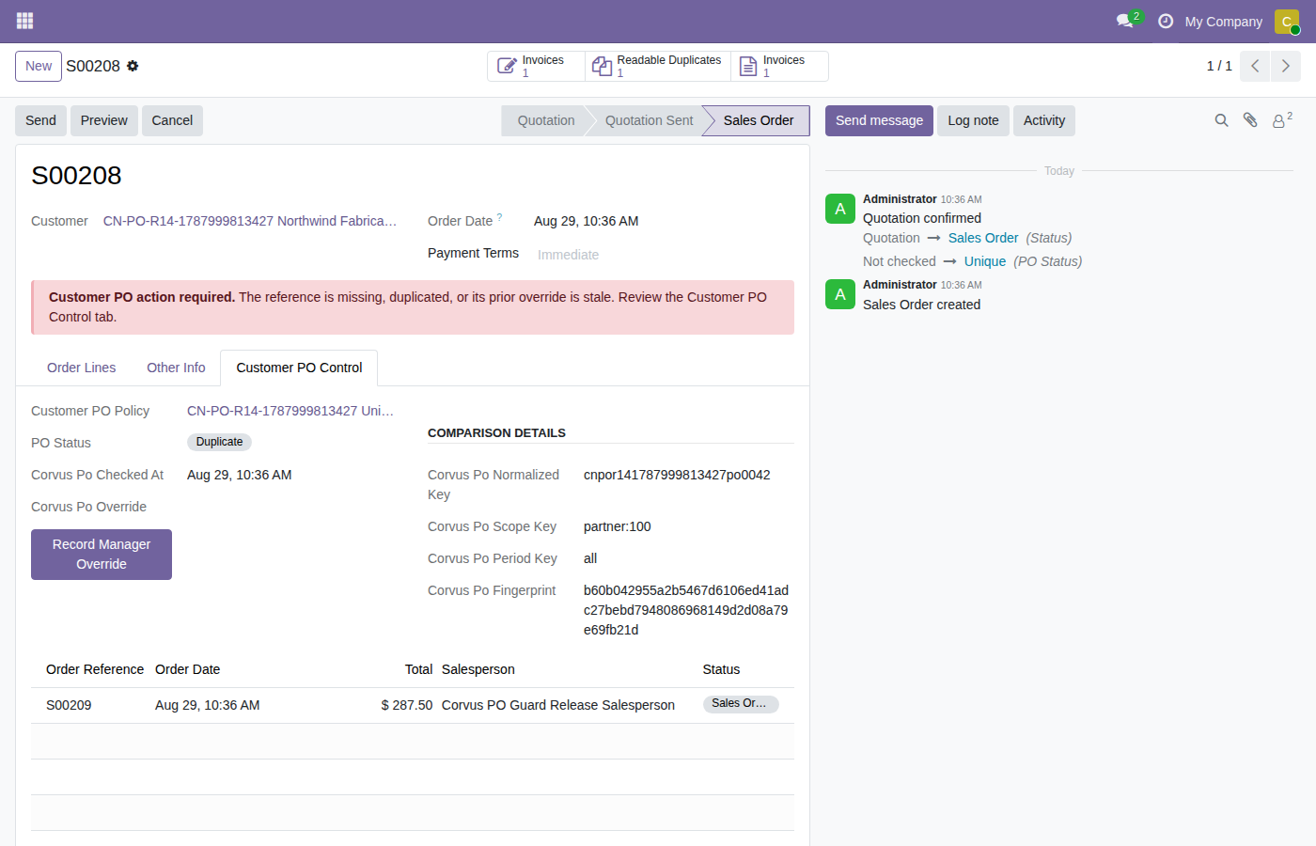Open the first Invoices stat button with pencil icon
Image resolution: width=1316 pixels, height=846 pixels.
[536, 66]
